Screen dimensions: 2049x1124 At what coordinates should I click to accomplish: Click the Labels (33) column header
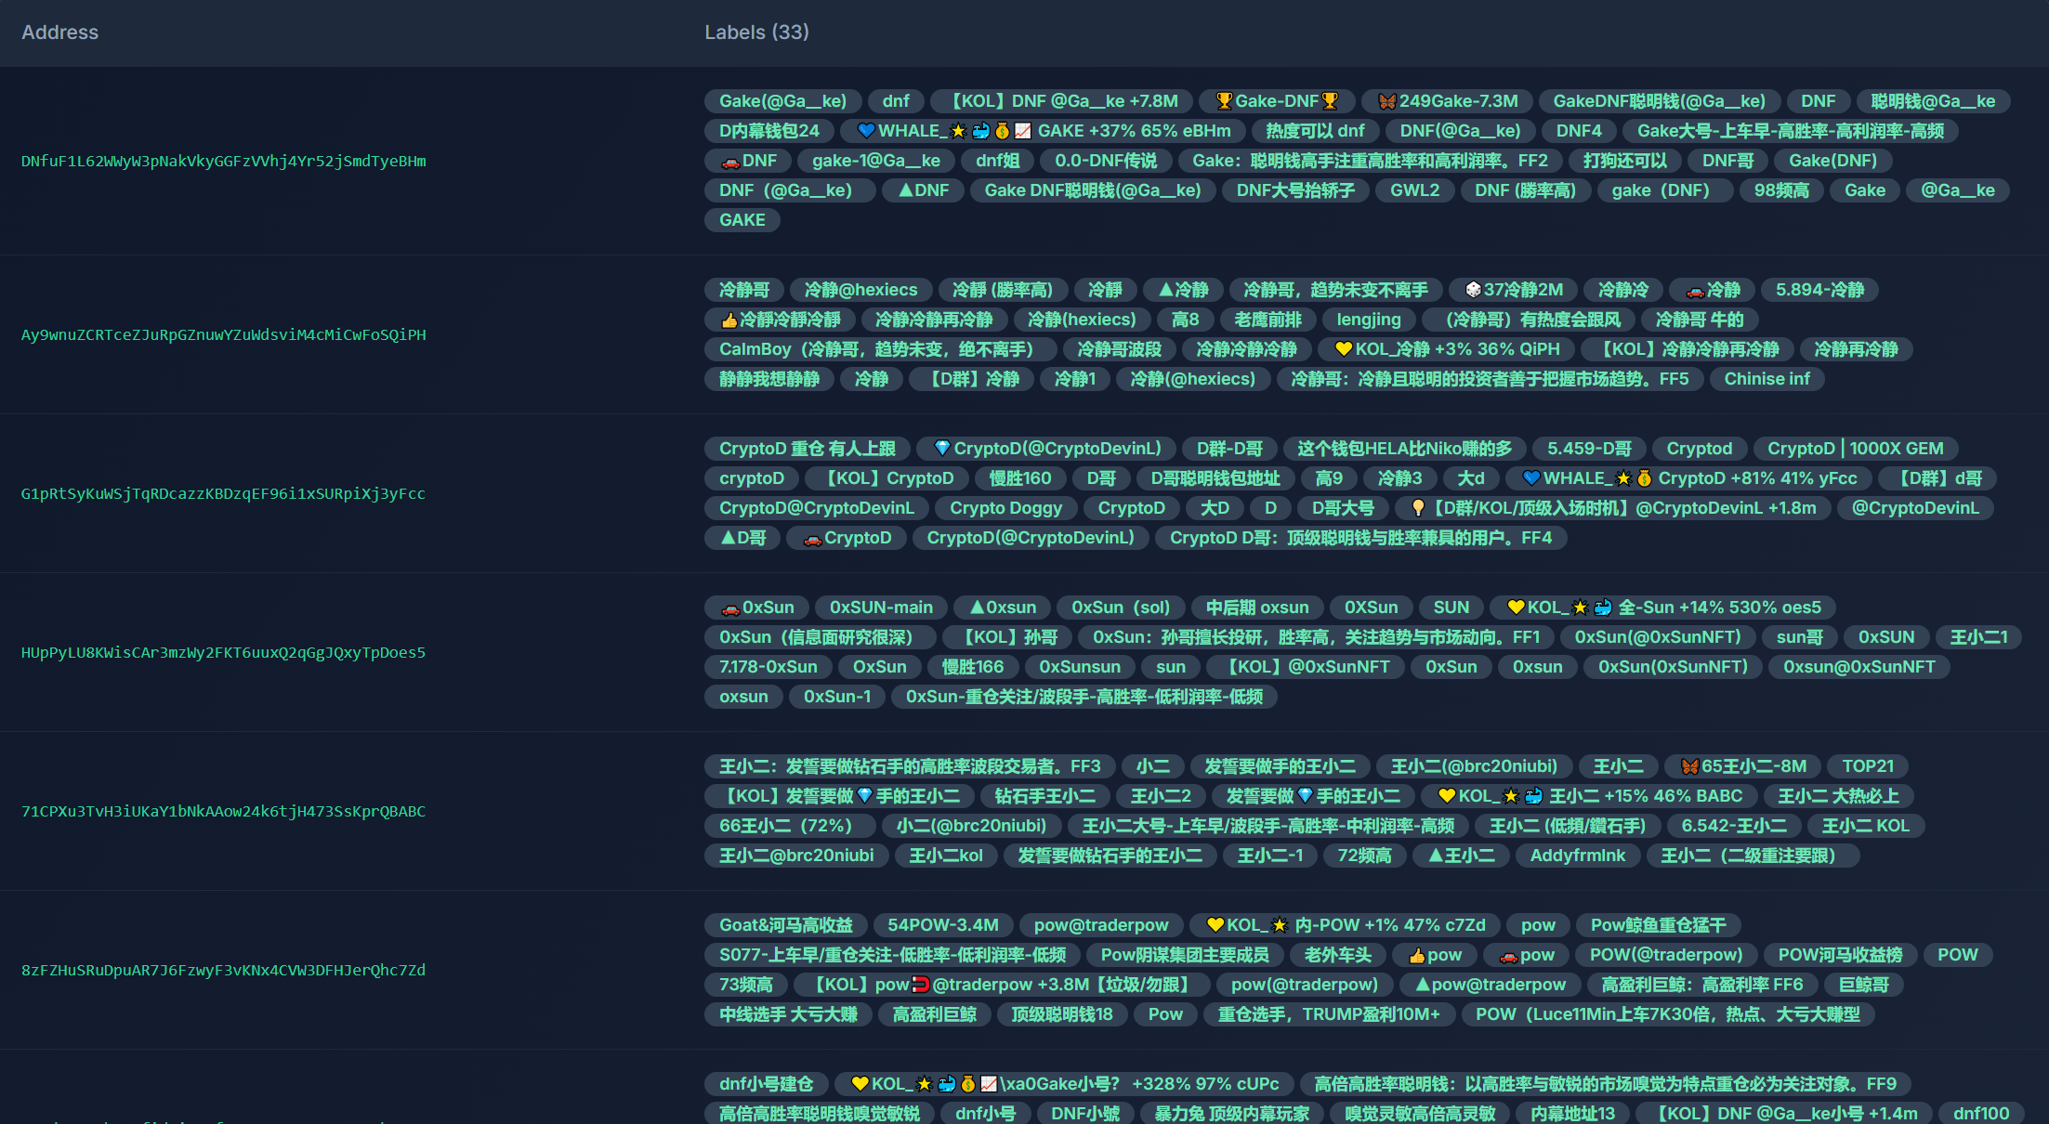point(756,33)
